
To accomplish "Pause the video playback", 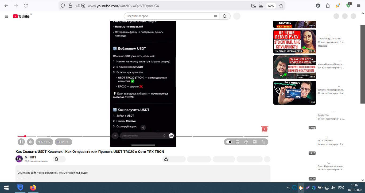I will (x=21, y=142).
